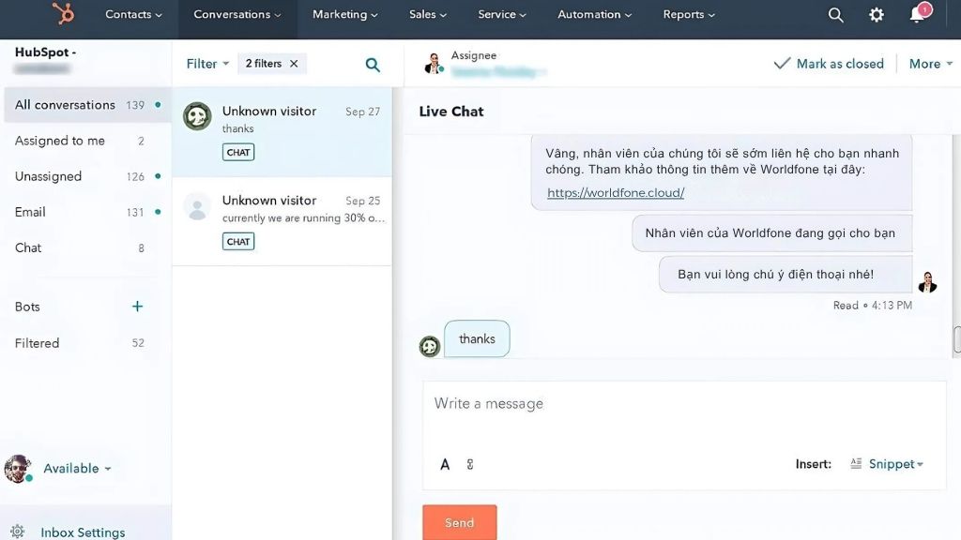Image resolution: width=961 pixels, height=540 pixels.
Task: Click the Inbox Settings gear icon
Action: (17, 532)
